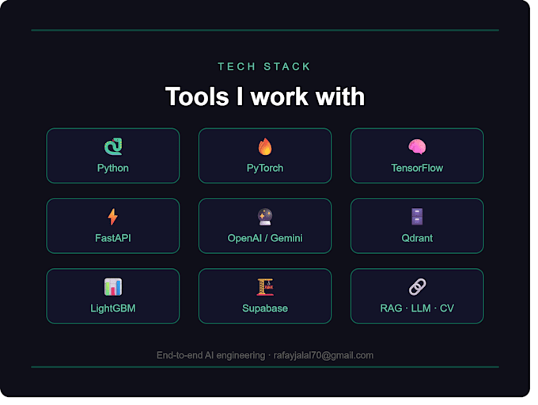
Task: Select the OpenAI / Gemini label
Action: [265, 238]
